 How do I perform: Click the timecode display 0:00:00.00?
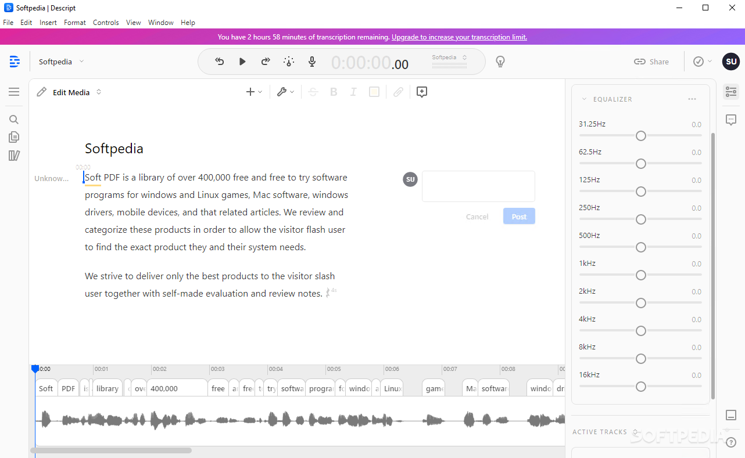pyautogui.click(x=370, y=62)
